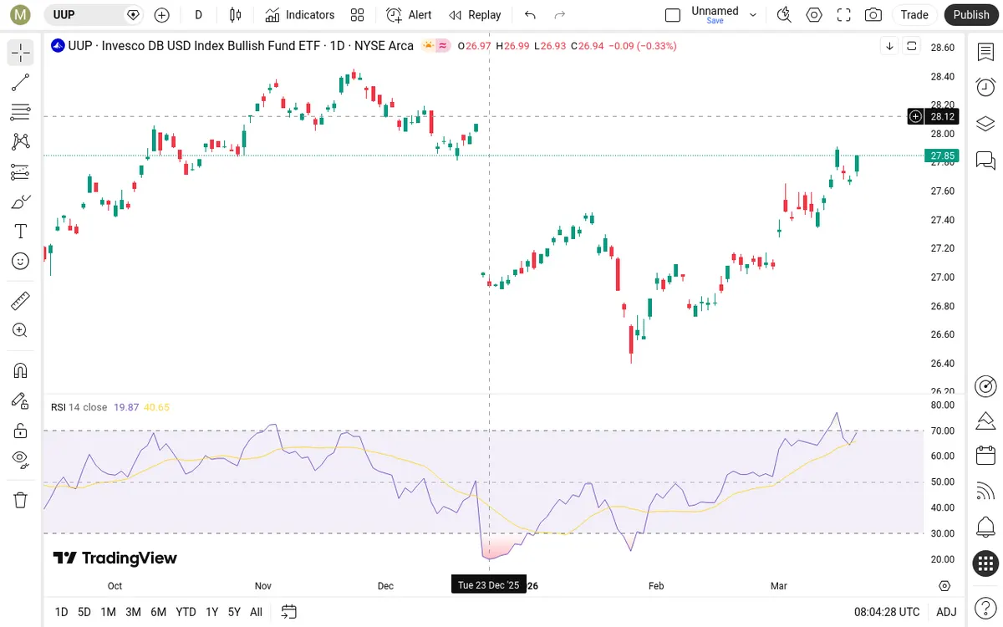
Task: Select the 5Y date range
Action: coord(234,612)
